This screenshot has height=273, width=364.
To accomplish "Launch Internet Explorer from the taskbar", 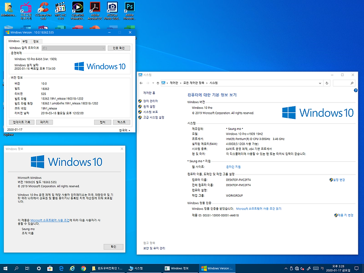I will tap(72, 268).
